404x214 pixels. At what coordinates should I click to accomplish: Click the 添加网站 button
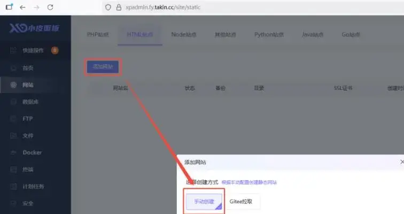tap(103, 66)
